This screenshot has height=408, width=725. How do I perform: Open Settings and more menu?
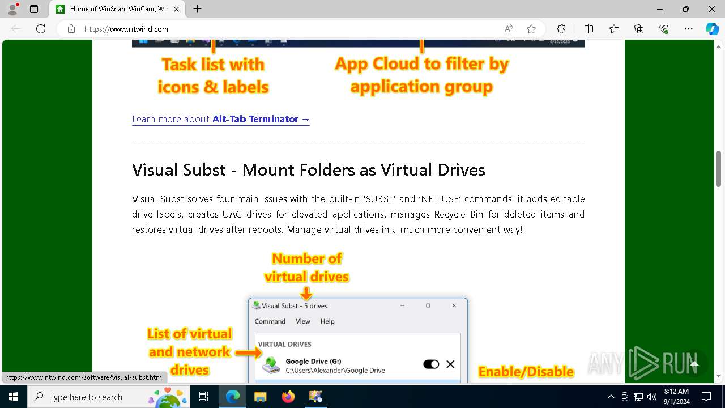[x=689, y=29]
